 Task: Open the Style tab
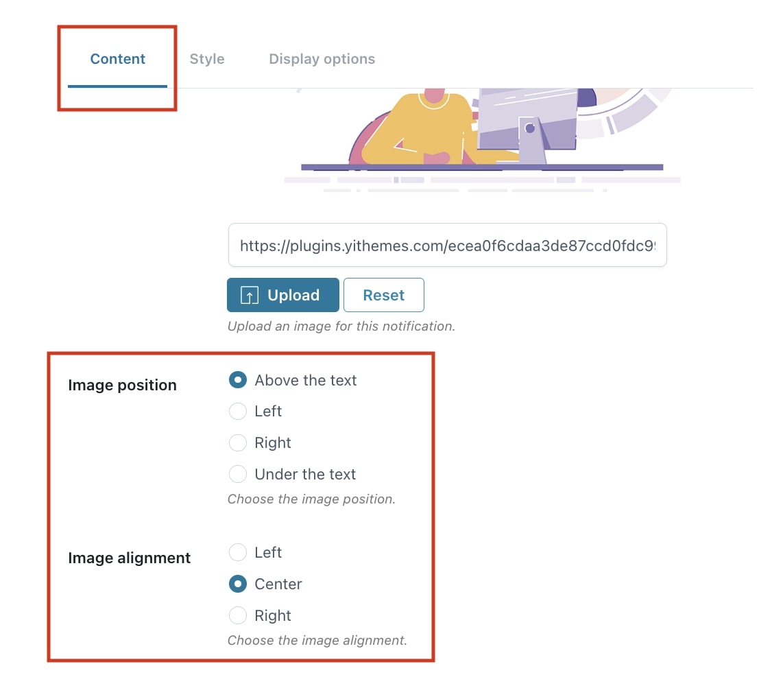207,59
